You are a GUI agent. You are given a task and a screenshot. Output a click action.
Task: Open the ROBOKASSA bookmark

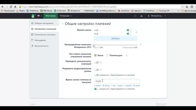point(88,11)
